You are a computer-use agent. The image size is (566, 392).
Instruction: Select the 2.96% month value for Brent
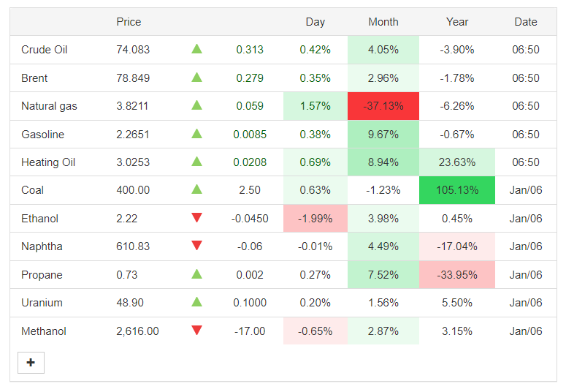[383, 78]
